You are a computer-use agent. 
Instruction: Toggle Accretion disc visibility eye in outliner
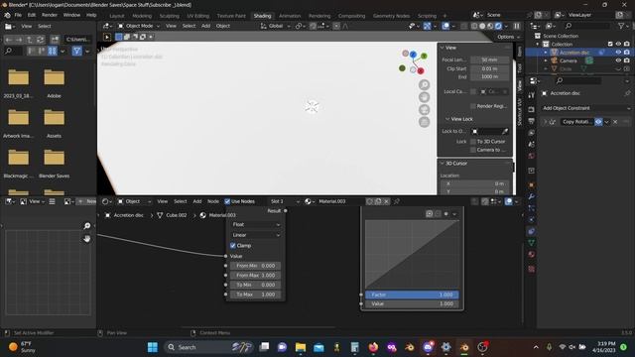[x=618, y=53]
